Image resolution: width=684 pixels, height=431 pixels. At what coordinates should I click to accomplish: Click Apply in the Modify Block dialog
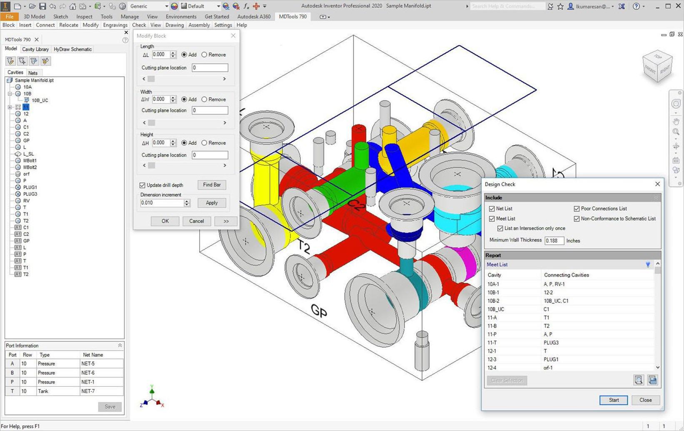click(212, 203)
